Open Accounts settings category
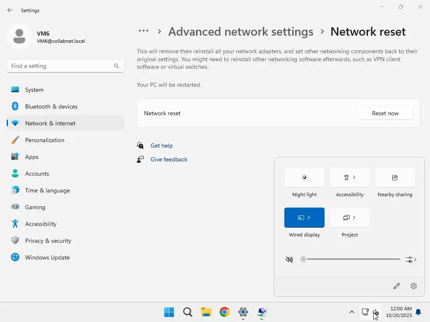430x322 pixels. [x=65, y=174]
